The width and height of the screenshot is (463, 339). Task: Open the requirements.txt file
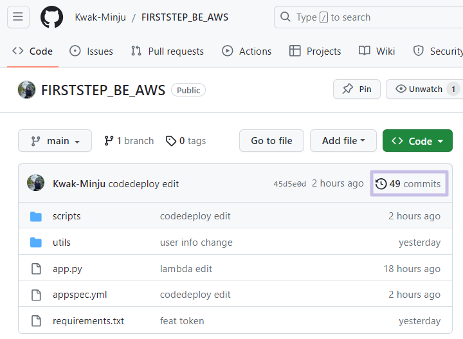click(x=89, y=321)
